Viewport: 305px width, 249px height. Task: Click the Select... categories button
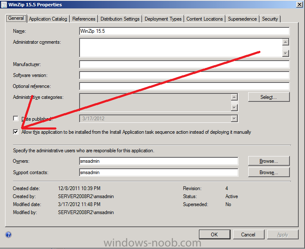[x=269, y=97]
